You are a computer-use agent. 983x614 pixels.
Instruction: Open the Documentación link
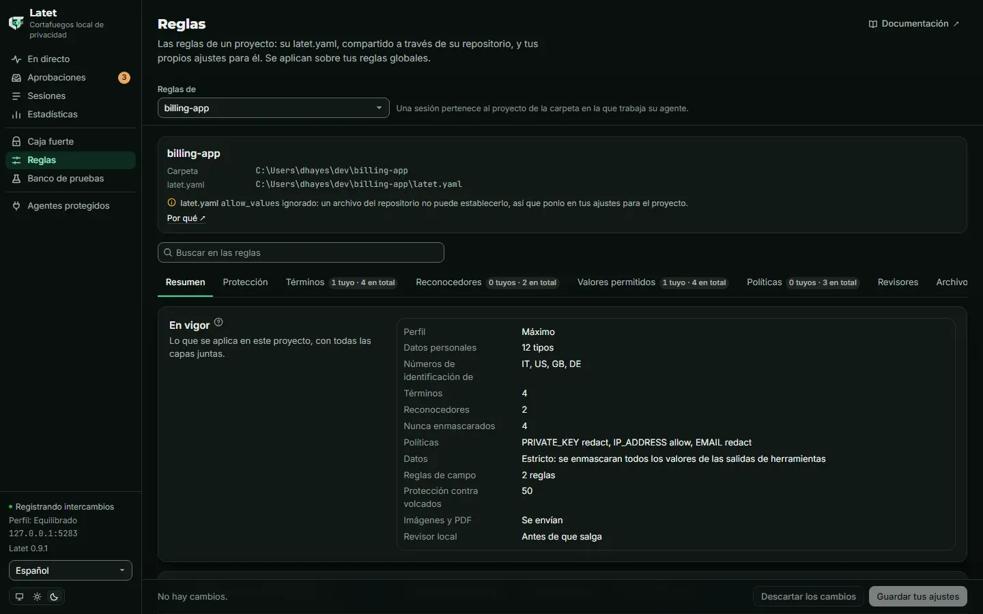click(914, 24)
